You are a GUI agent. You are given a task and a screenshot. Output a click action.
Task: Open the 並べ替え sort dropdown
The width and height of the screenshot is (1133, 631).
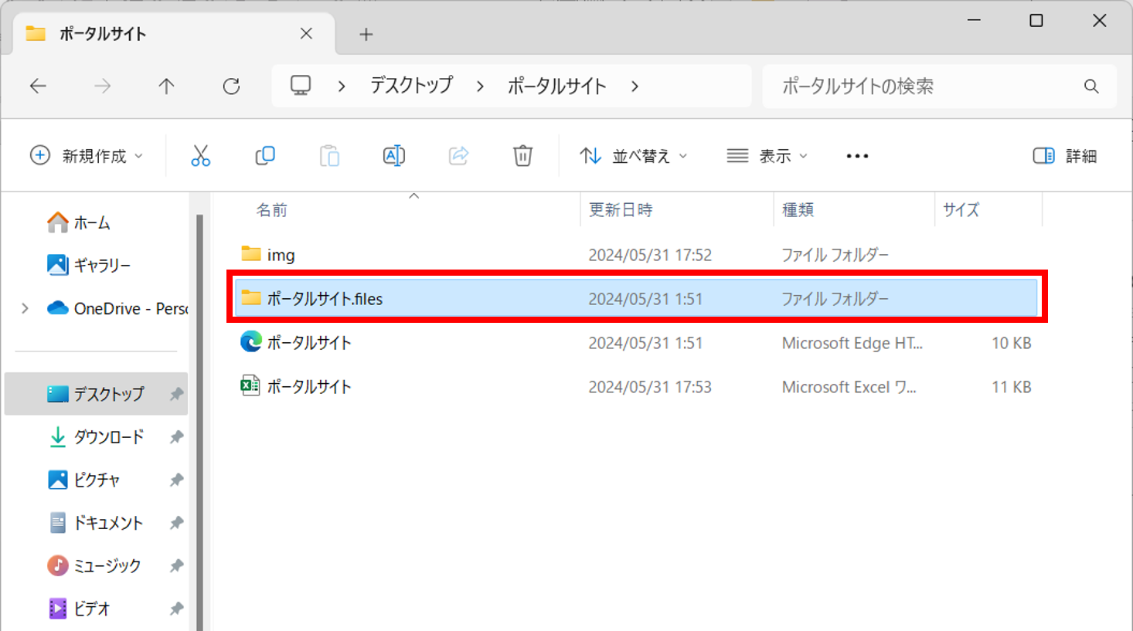point(634,156)
